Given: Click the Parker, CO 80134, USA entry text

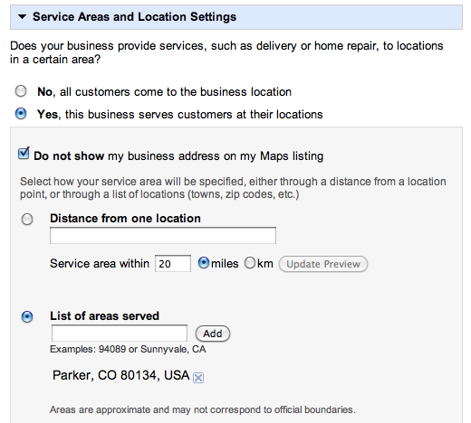Looking at the screenshot, I should [120, 375].
